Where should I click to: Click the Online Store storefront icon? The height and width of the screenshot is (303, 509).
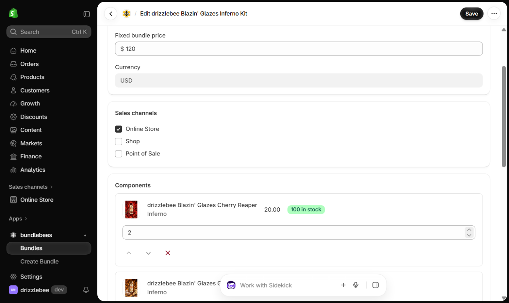coord(13,200)
